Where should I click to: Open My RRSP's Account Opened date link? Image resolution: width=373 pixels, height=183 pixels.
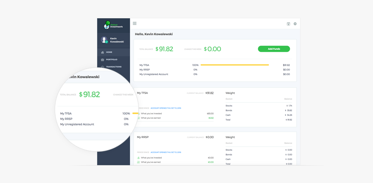pos(166,152)
